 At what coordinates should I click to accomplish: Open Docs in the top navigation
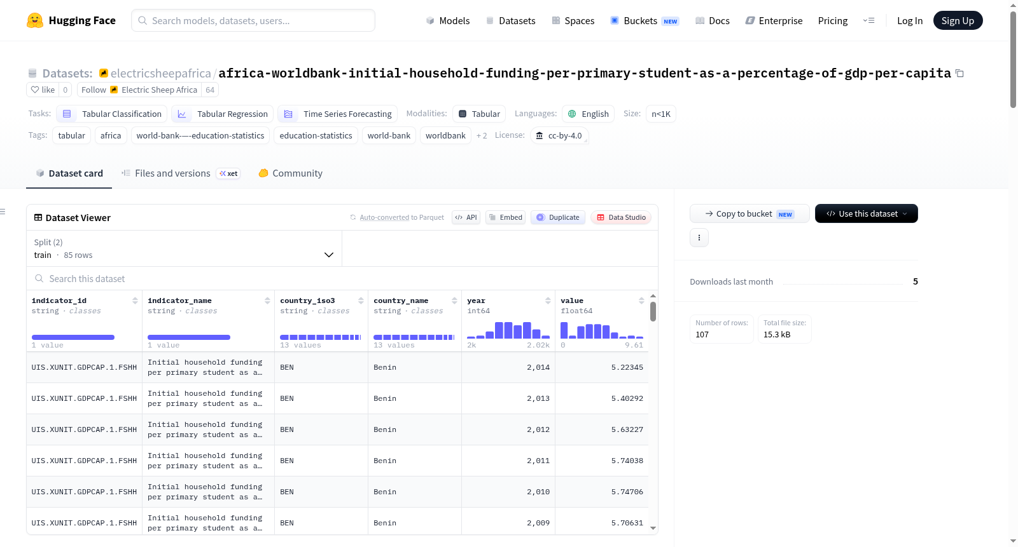tap(712, 20)
